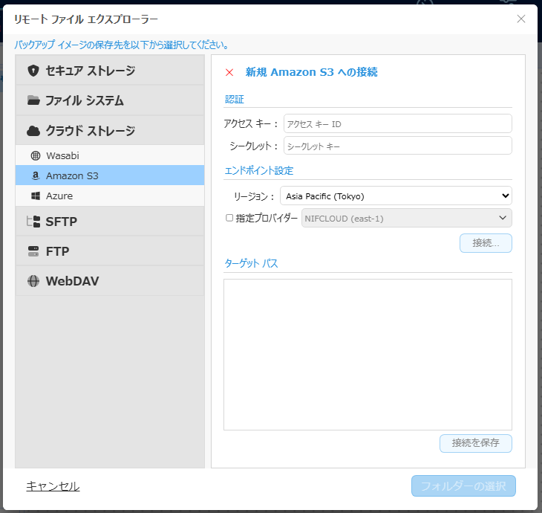Open the SFTP section
This screenshot has height=513, width=542.
(110, 222)
